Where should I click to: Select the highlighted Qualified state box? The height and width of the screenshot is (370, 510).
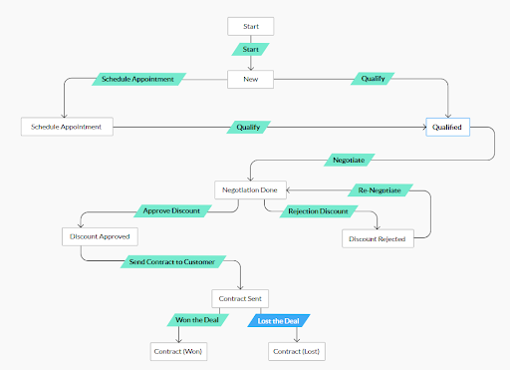point(447,127)
